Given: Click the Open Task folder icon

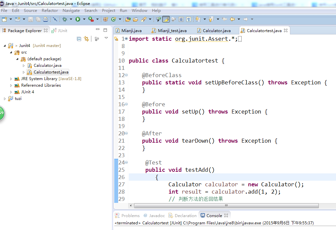Looking at the screenshot, I should pyautogui.click(x=135, y=19).
